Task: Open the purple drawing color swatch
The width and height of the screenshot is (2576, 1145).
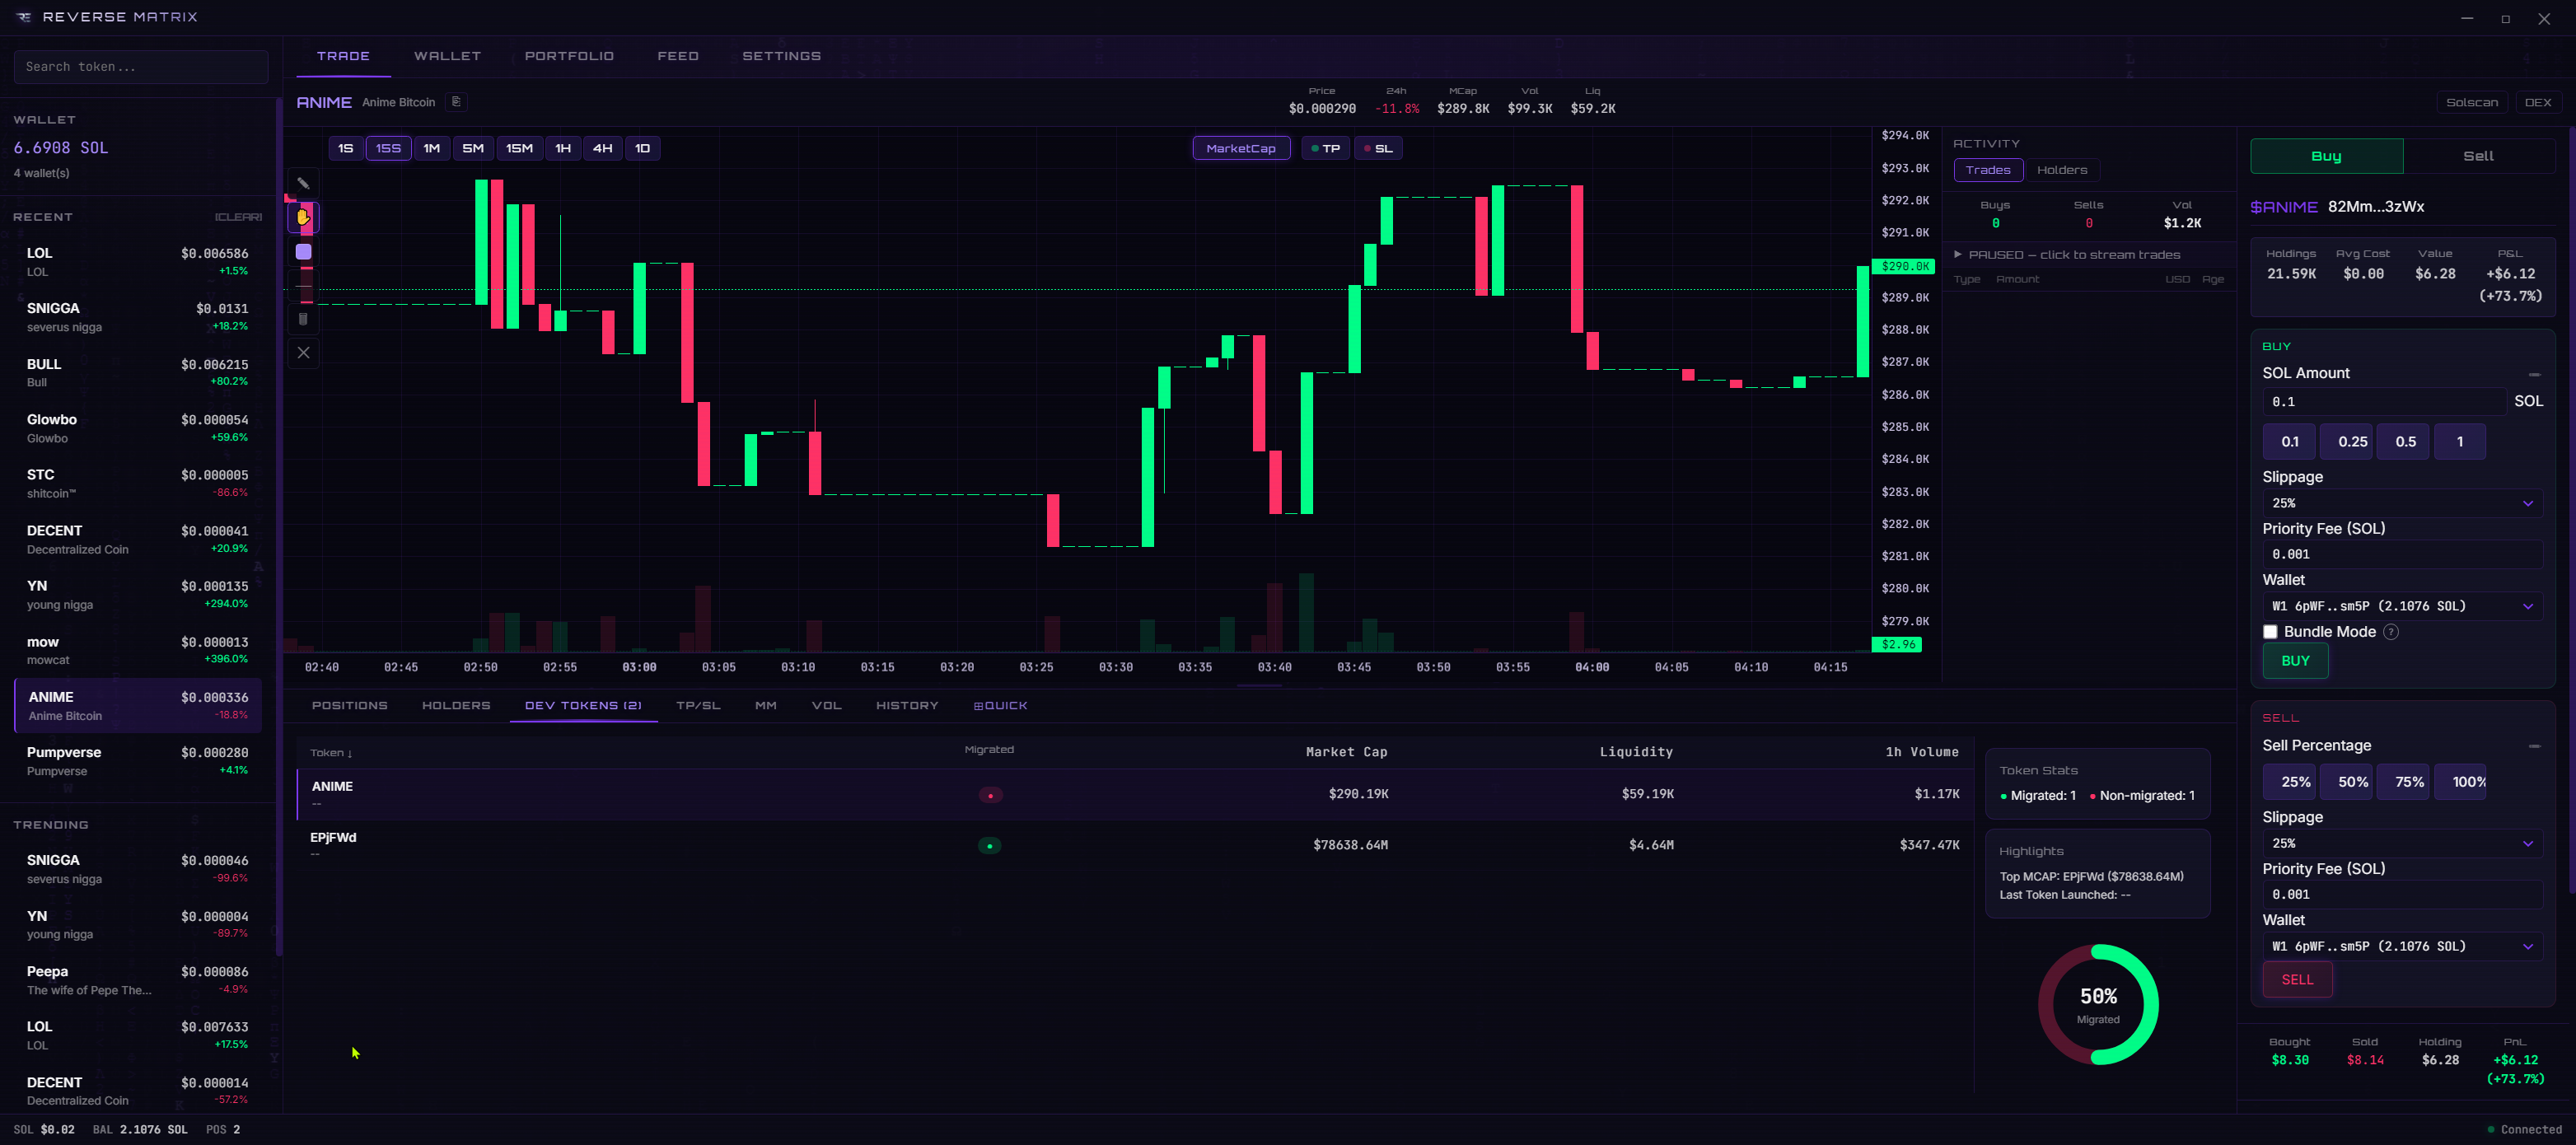Action: pyautogui.click(x=303, y=252)
